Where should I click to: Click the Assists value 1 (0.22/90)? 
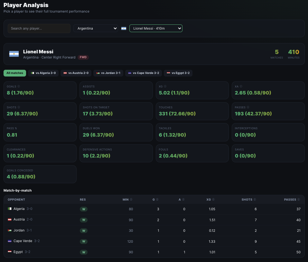point(97,93)
